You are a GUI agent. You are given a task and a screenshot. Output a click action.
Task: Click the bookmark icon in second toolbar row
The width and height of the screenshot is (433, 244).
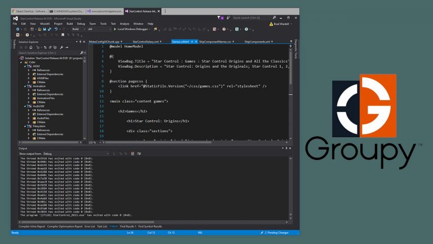click(x=63, y=35)
